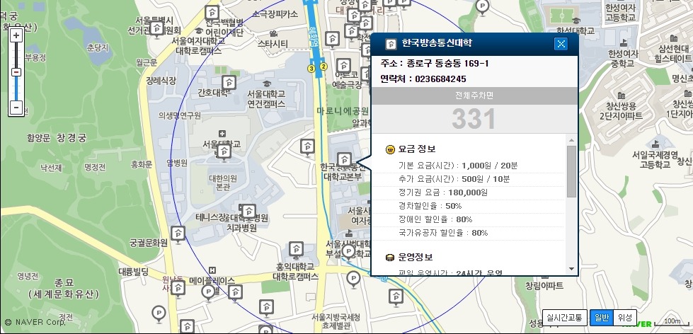Click the 창신쌍용 2단지아파트 label

[x=621, y=111]
